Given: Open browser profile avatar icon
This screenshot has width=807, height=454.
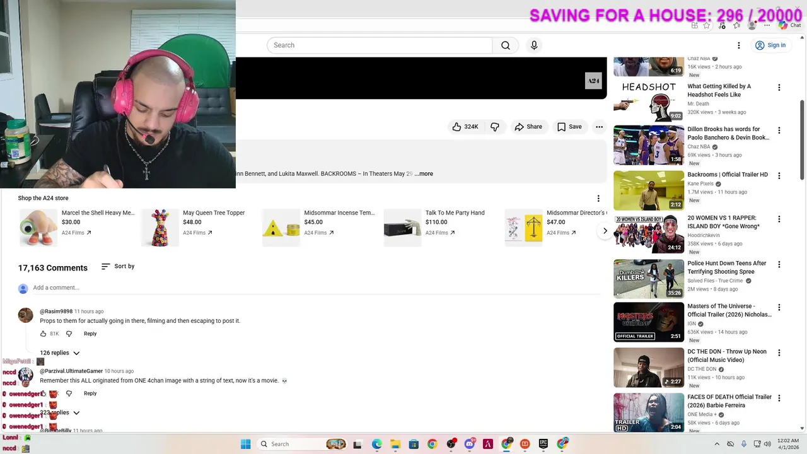Looking at the screenshot, I should [x=752, y=25].
